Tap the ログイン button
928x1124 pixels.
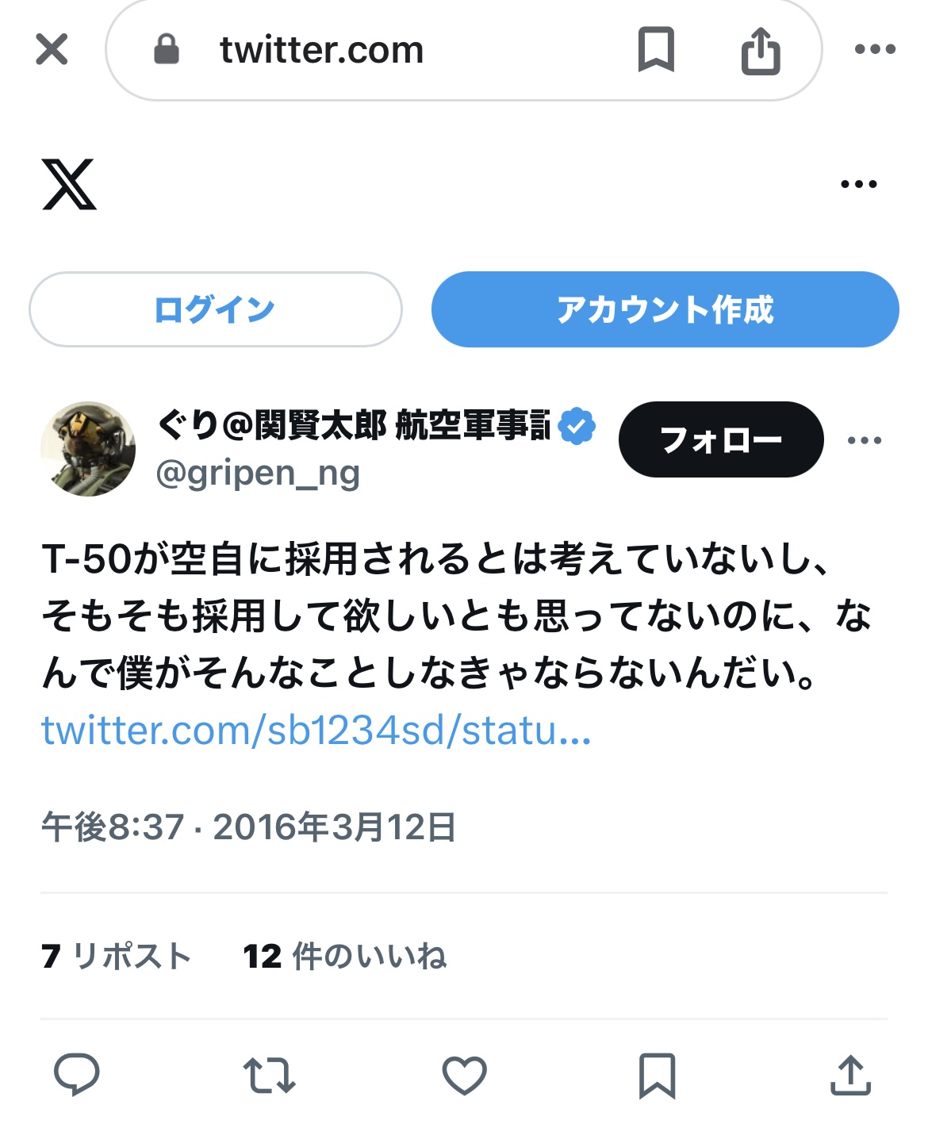click(x=216, y=309)
